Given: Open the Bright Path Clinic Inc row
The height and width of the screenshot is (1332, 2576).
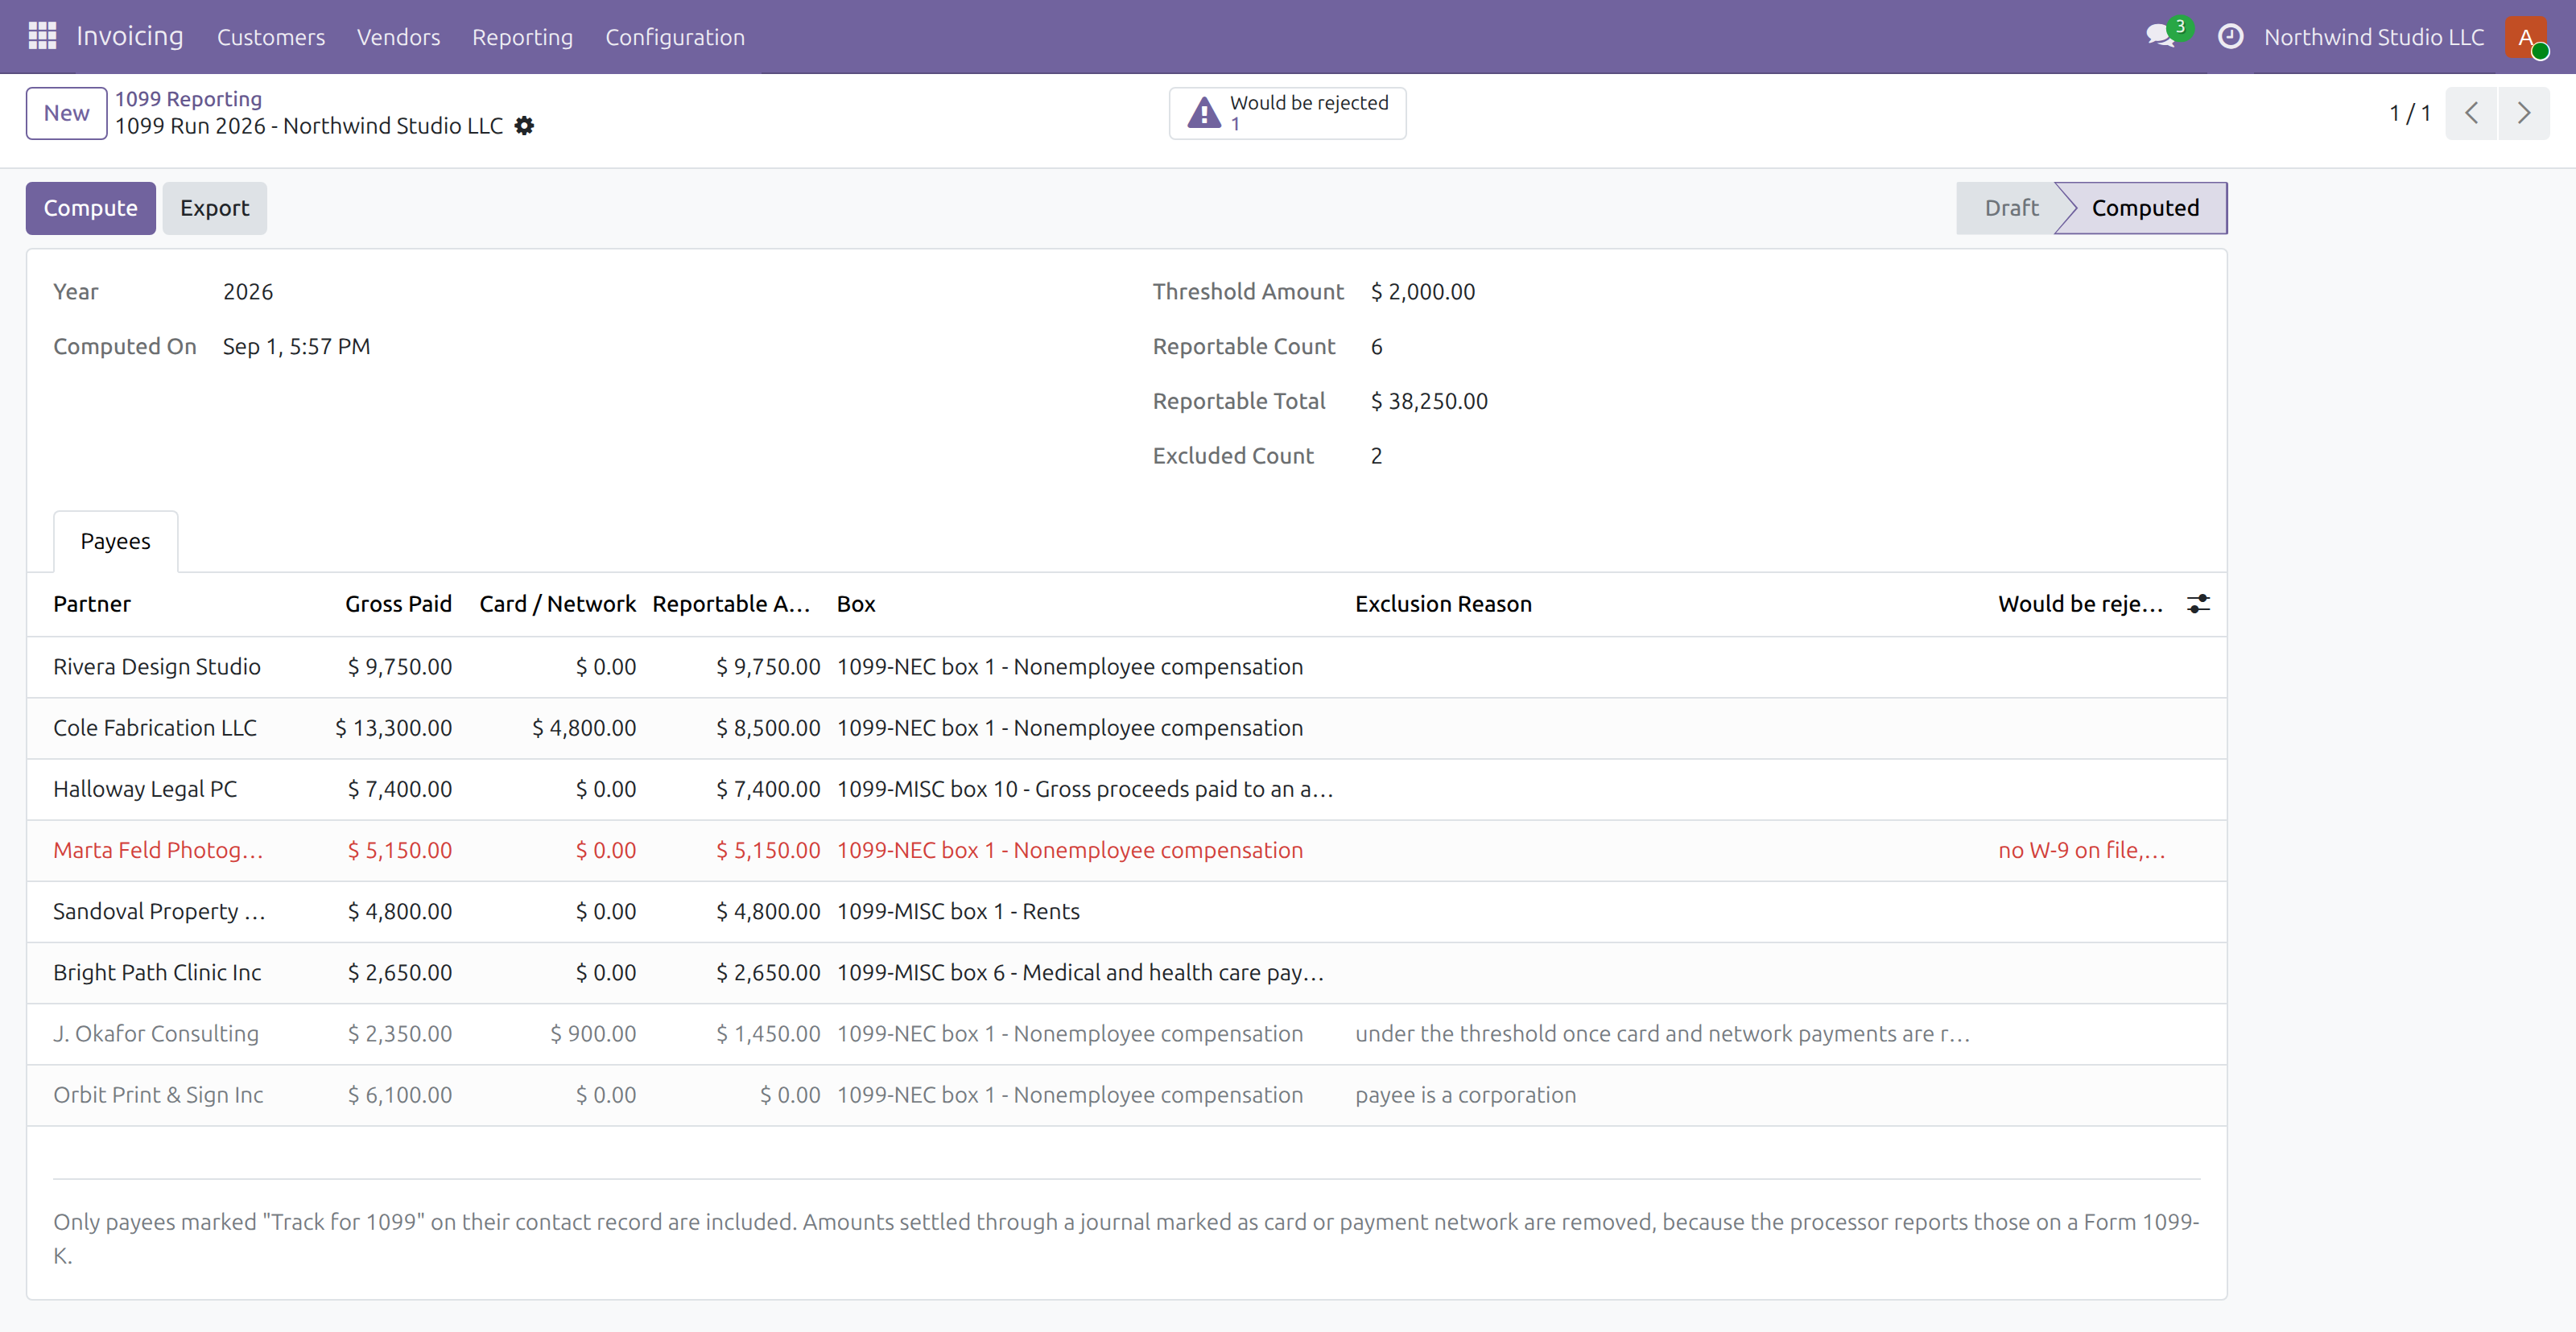Looking at the screenshot, I should (1126, 972).
